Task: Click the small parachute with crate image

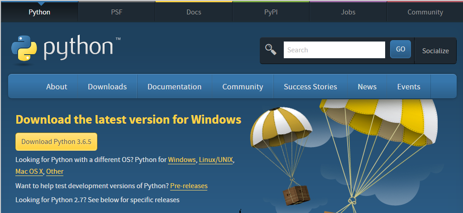Action: (281, 156)
